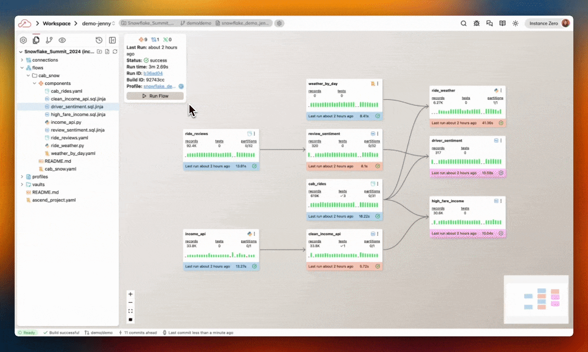Viewport: 588px width, 352px height.
Task: Open the snowflake_de... profile link
Action: point(160,86)
